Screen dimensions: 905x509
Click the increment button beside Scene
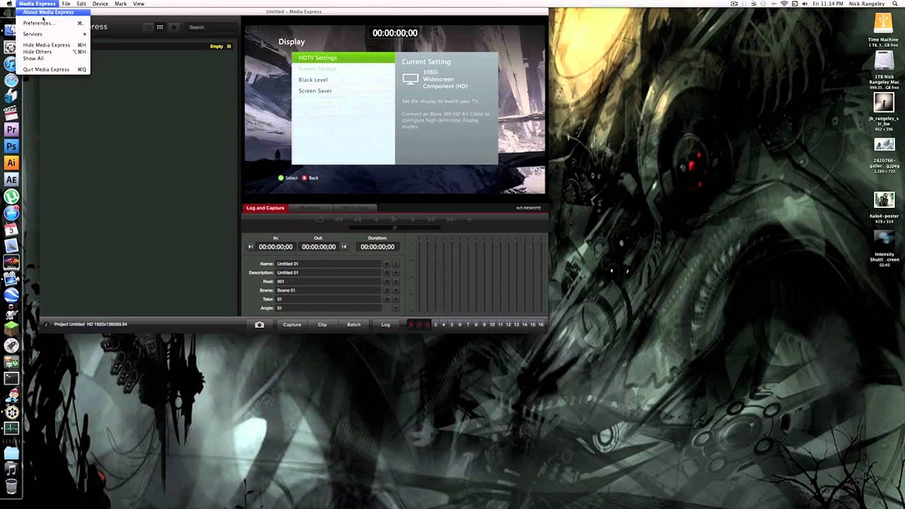coord(396,290)
